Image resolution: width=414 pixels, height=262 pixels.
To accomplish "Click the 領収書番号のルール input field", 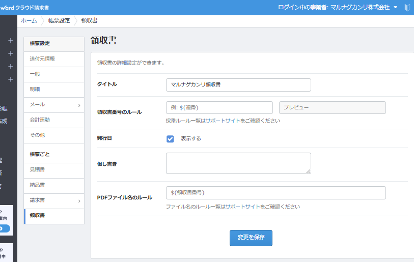I will click(219, 108).
